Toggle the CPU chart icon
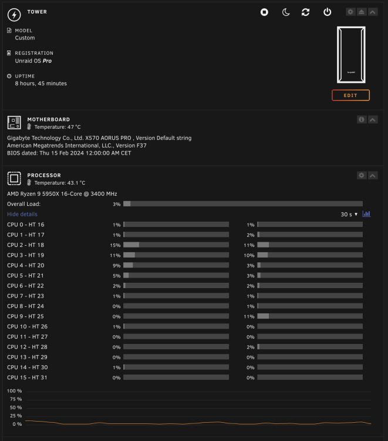This screenshot has height=441, width=388. point(366,214)
